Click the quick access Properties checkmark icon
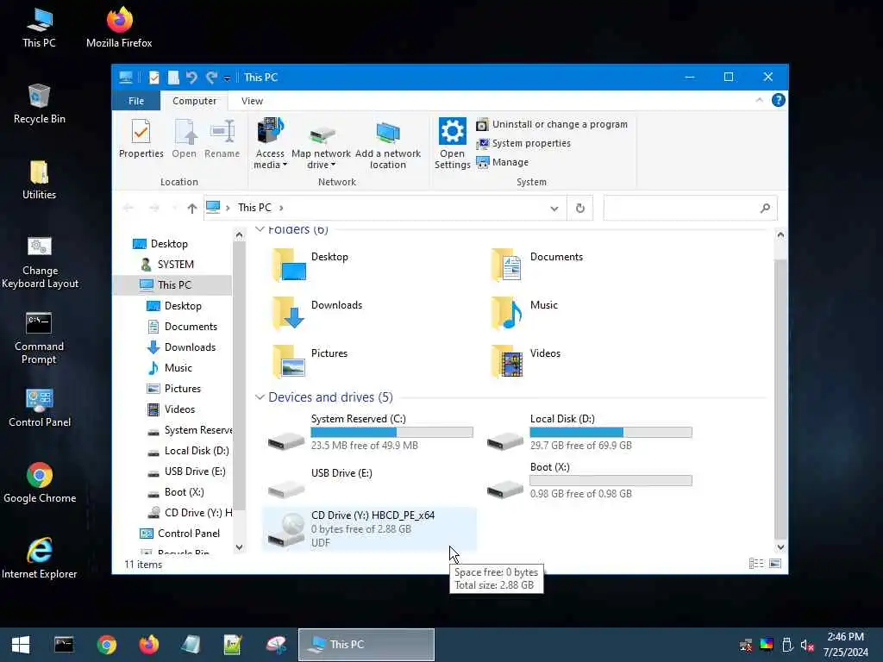883x662 pixels. 153,77
